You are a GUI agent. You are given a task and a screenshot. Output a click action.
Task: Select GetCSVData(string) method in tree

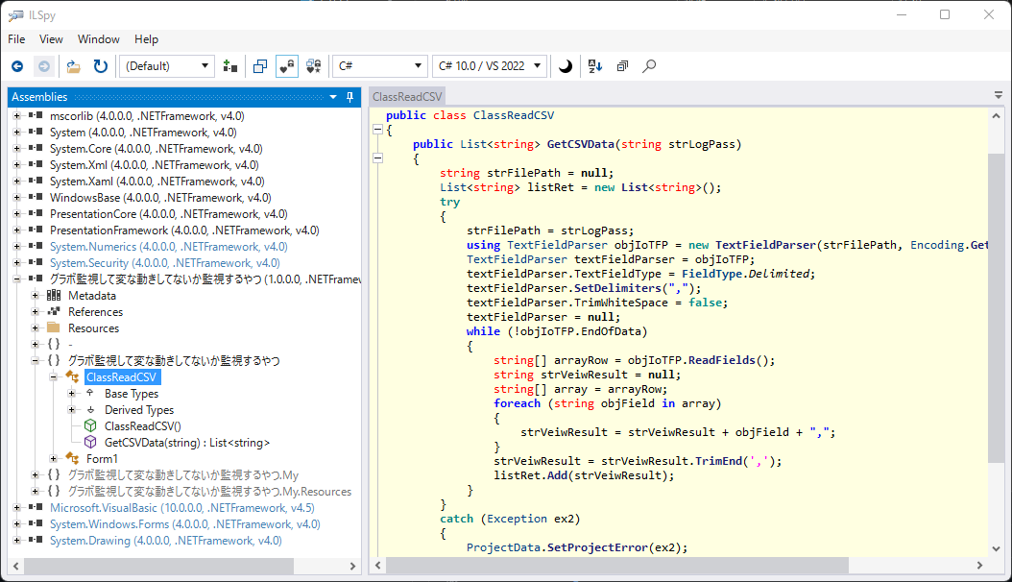tap(186, 443)
